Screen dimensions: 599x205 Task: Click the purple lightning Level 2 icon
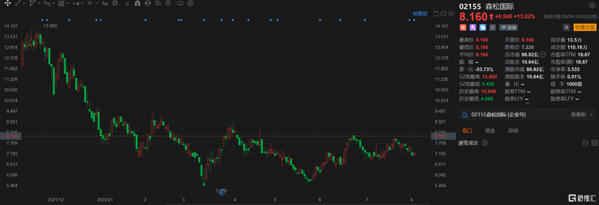click(473, 27)
